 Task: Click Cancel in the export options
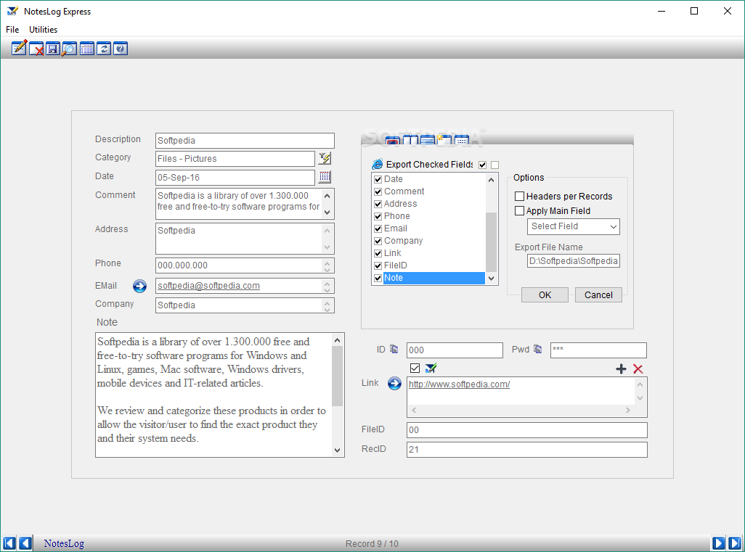click(598, 294)
